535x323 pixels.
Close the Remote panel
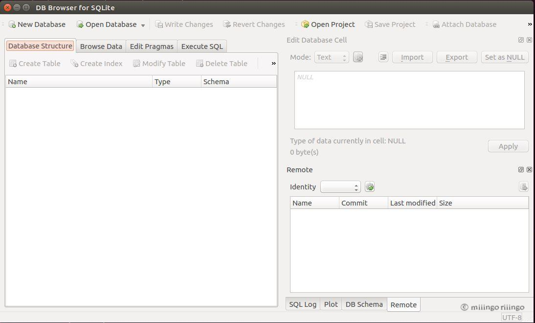tap(529, 170)
